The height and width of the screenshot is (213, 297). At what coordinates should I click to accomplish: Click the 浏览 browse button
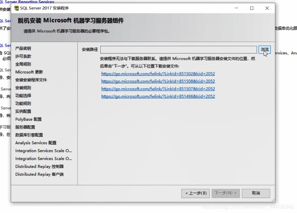click(264, 50)
